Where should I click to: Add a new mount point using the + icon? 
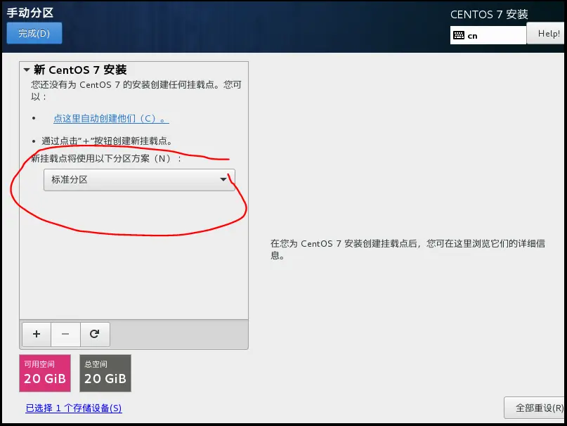(36, 335)
